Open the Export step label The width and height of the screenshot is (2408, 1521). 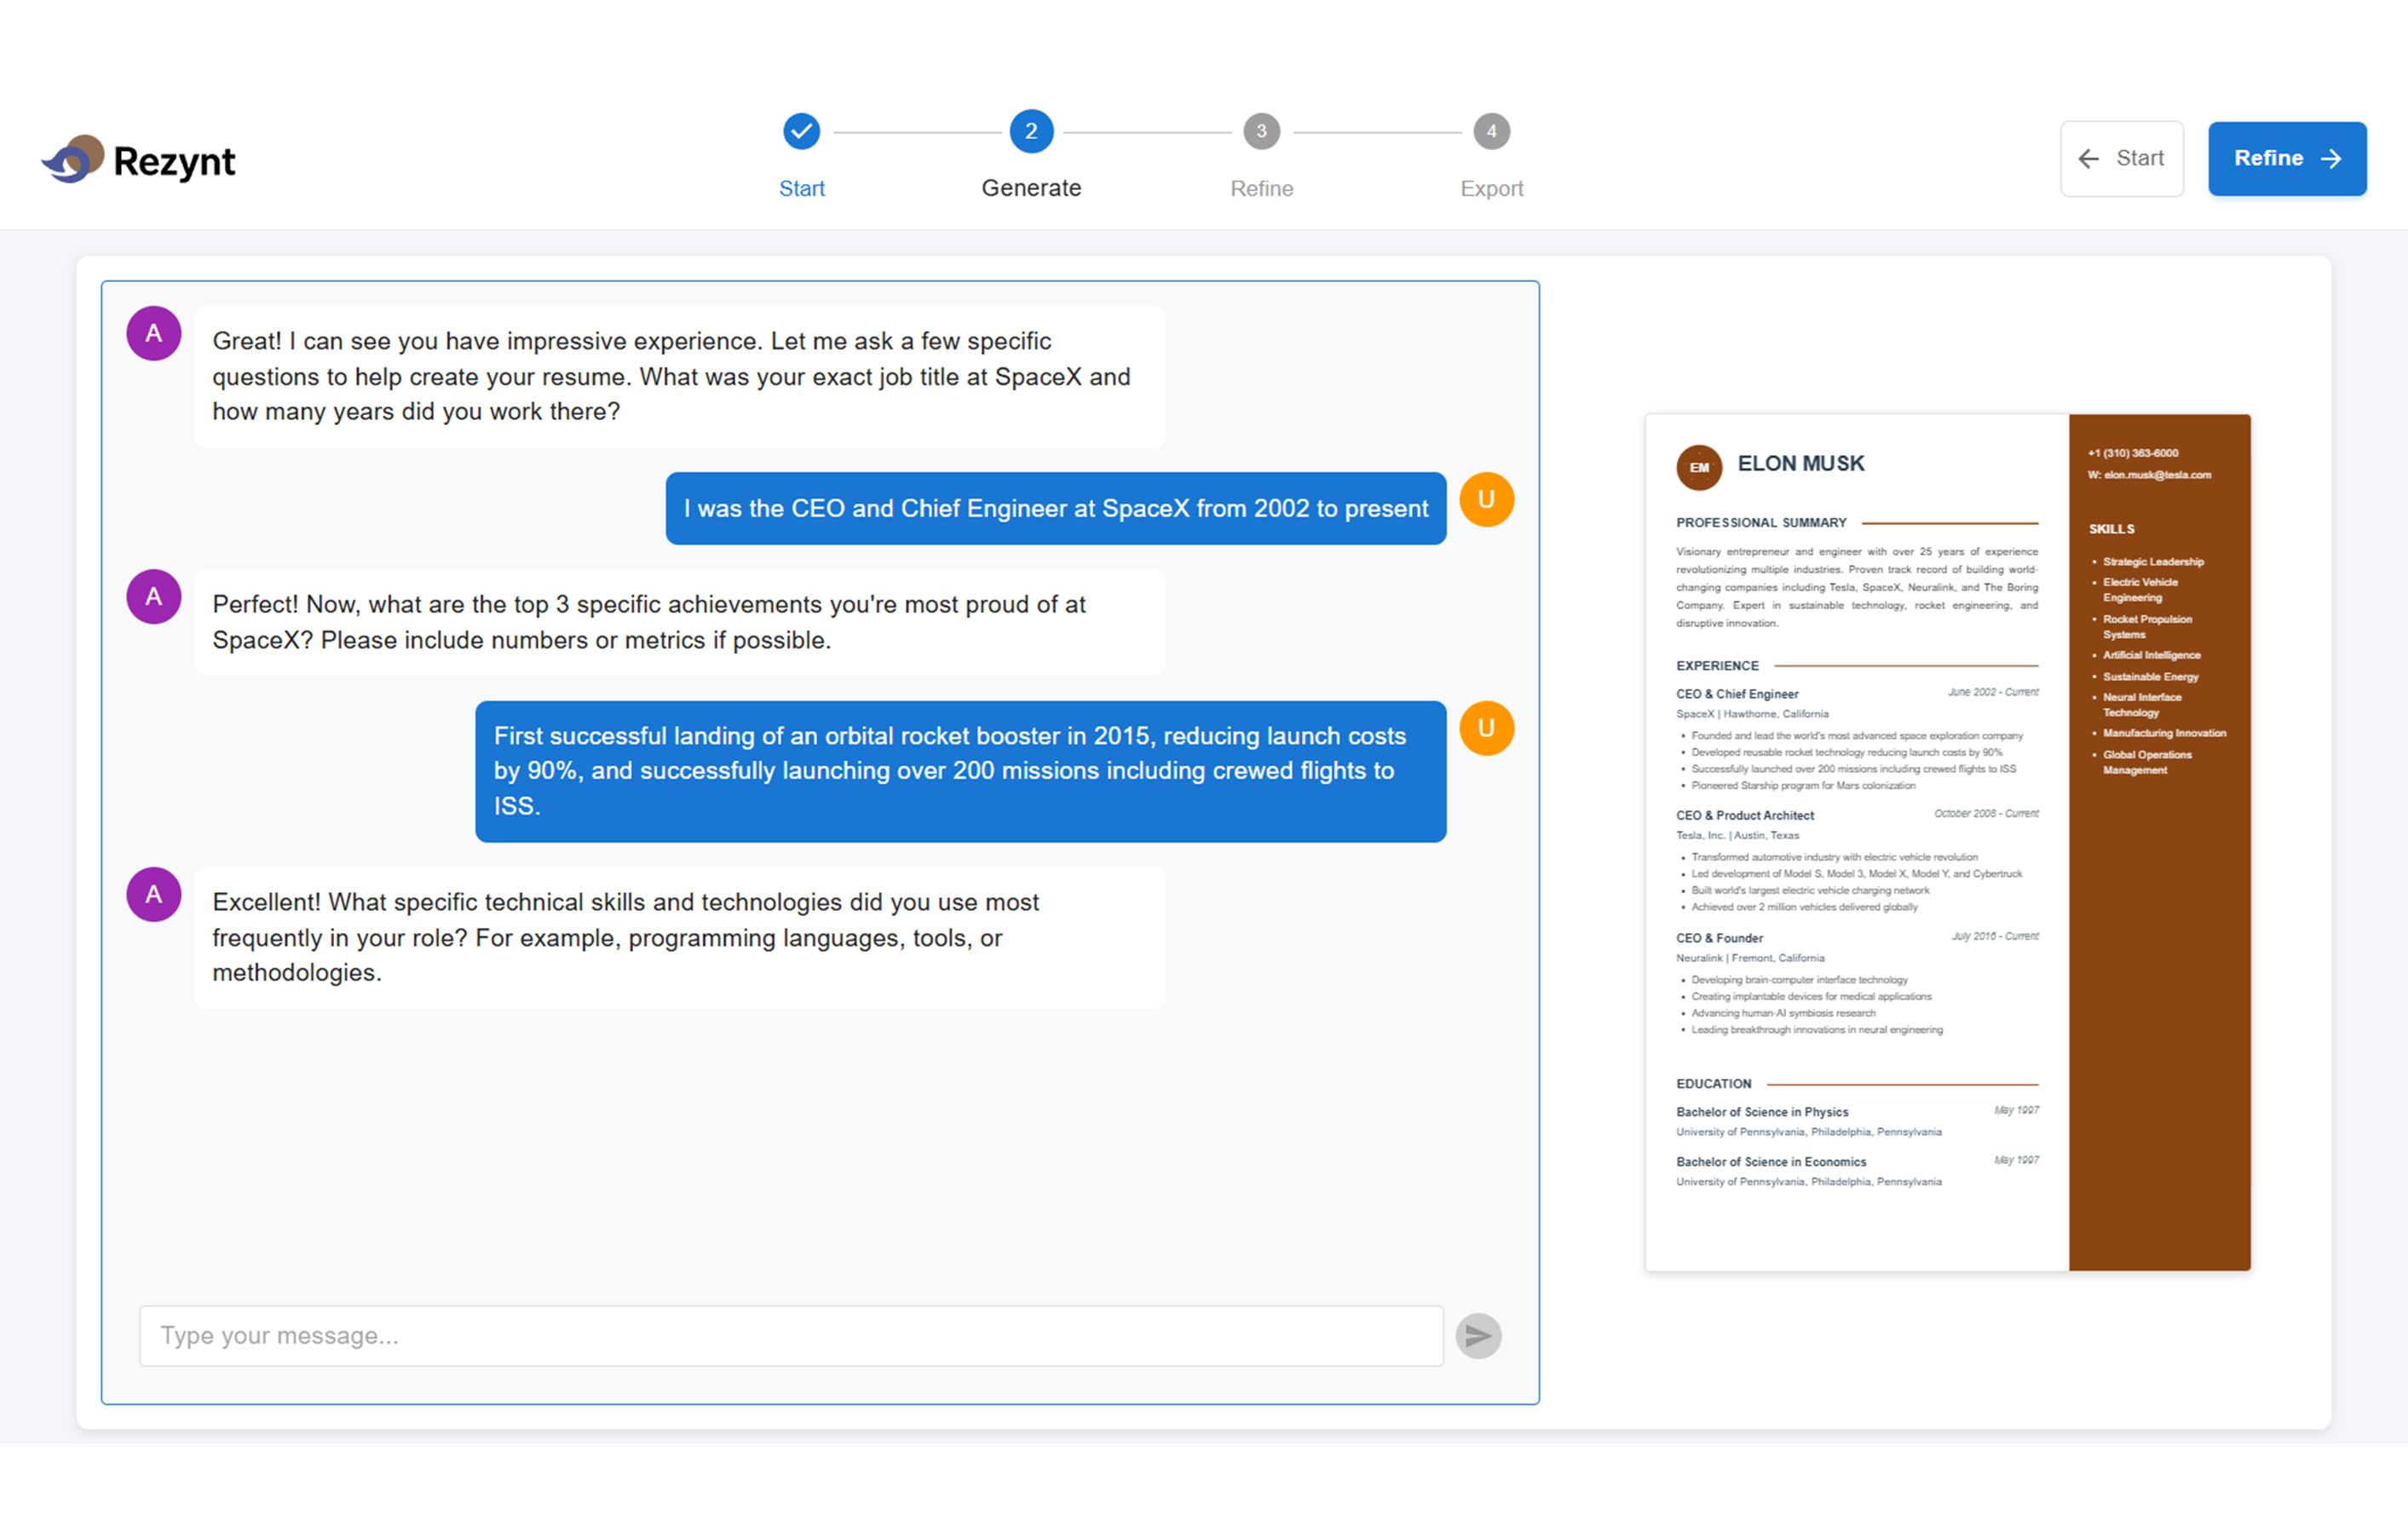1491,188
